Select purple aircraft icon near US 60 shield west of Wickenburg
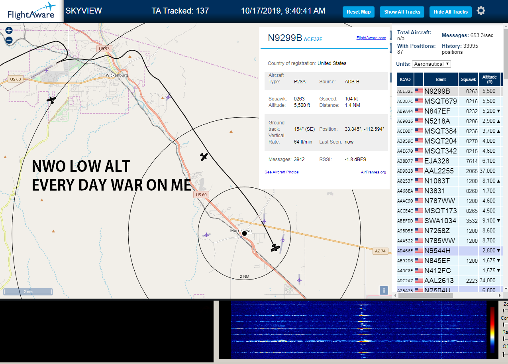 point(47,70)
